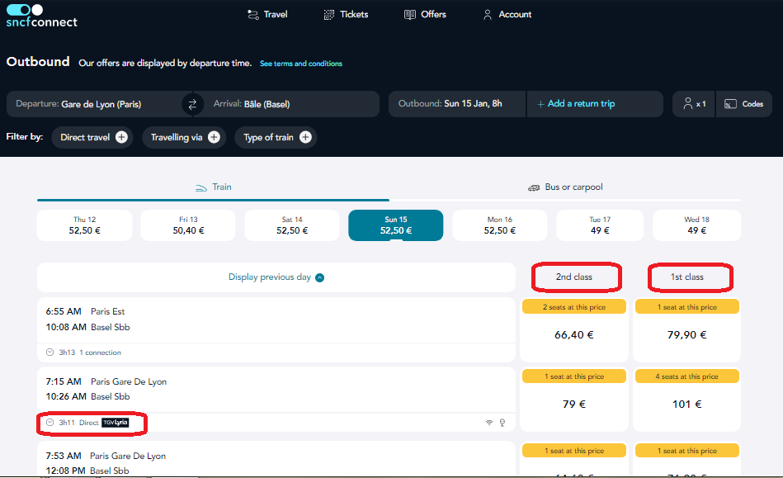Viewport: 783px width, 478px height.
Task: Choose 2nd class fare 79 €
Action: pyautogui.click(x=574, y=399)
